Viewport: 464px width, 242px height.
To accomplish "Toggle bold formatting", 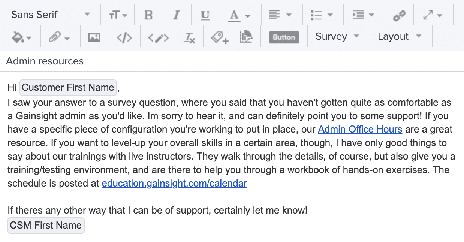I will tap(148, 15).
